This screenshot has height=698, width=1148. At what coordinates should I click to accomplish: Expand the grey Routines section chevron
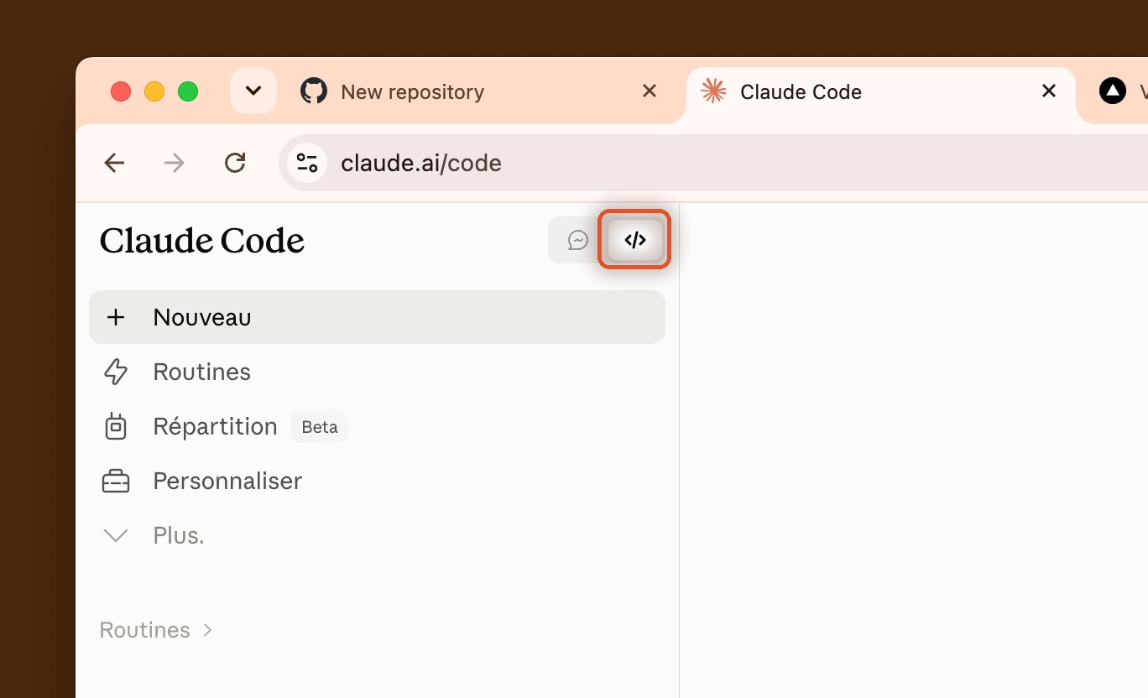pyautogui.click(x=207, y=630)
